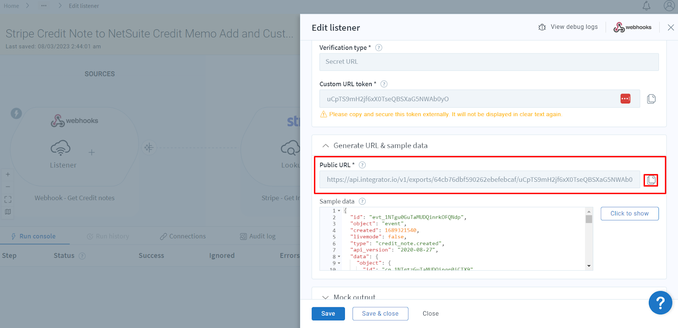Focus the Public URL field
This screenshot has height=328, width=678.
coord(480,180)
